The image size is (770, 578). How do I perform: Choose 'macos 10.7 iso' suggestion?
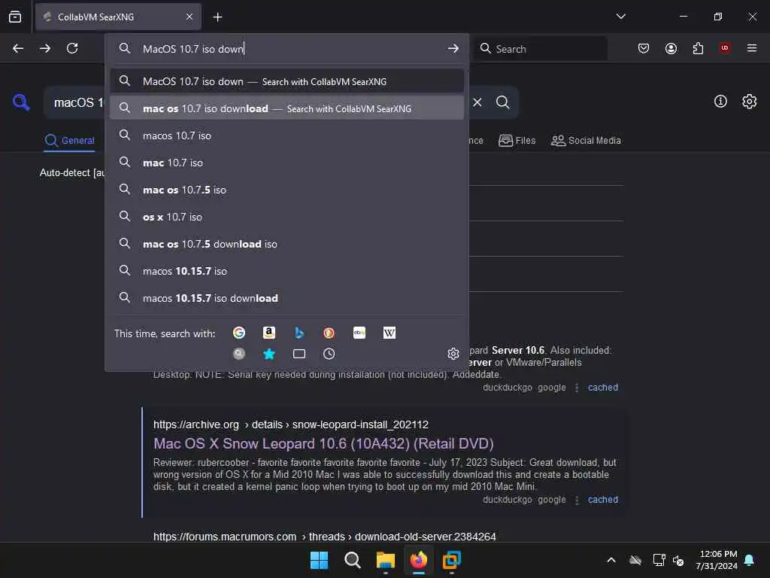click(286, 135)
